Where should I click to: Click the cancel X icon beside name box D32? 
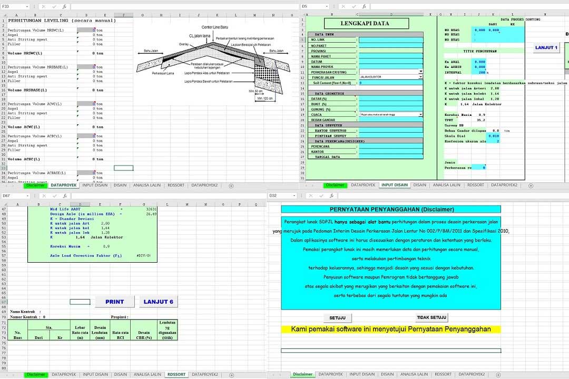[x=311, y=195]
